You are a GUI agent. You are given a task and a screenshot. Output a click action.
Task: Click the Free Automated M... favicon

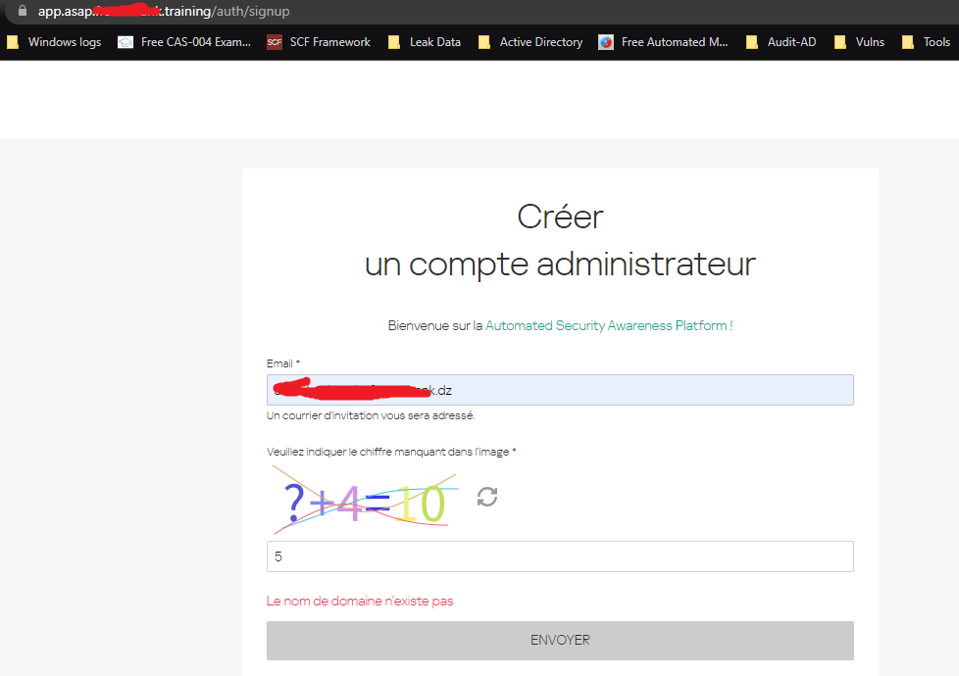pyautogui.click(x=605, y=42)
